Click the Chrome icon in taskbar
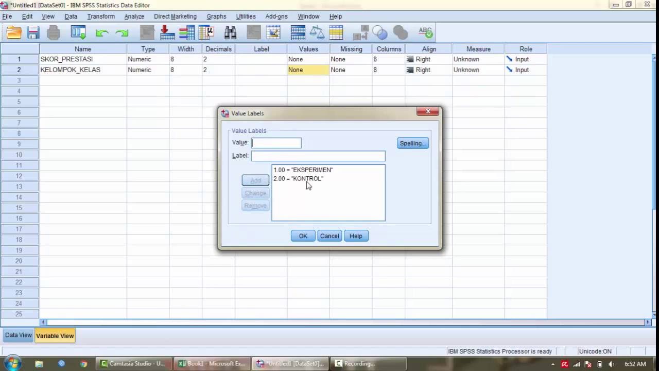This screenshot has width=659, height=371. tap(84, 363)
